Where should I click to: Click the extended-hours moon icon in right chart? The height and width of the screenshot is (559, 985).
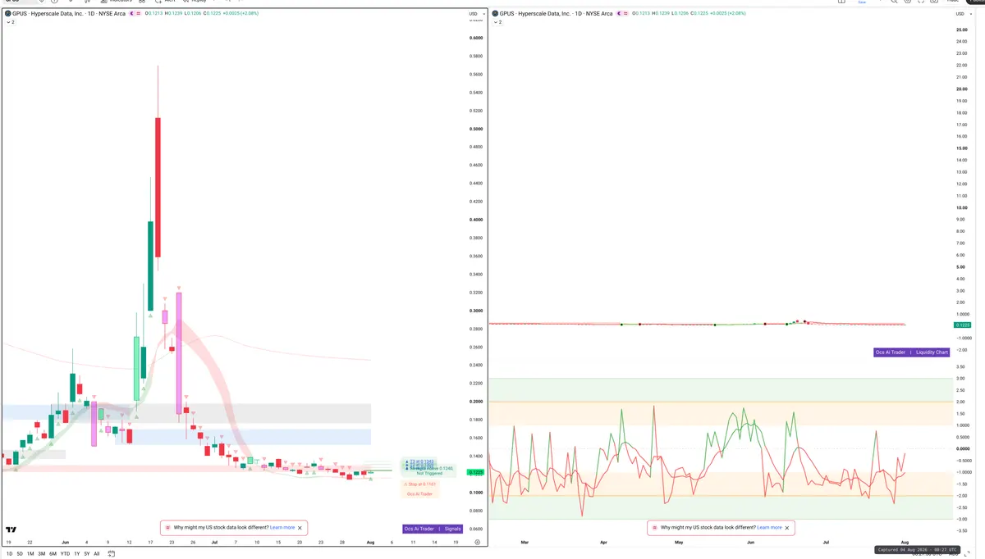point(619,13)
